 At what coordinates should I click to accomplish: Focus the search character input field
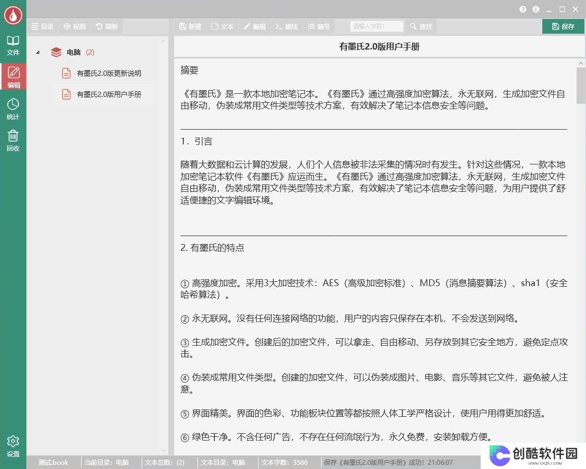coord(376,26)
